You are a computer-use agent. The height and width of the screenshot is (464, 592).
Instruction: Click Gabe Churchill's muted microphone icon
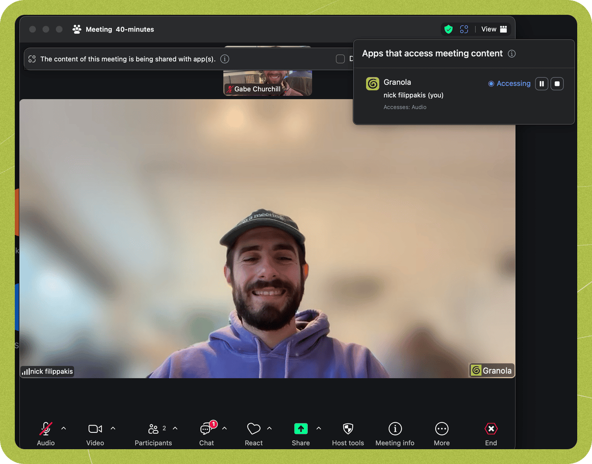(229, 89)
